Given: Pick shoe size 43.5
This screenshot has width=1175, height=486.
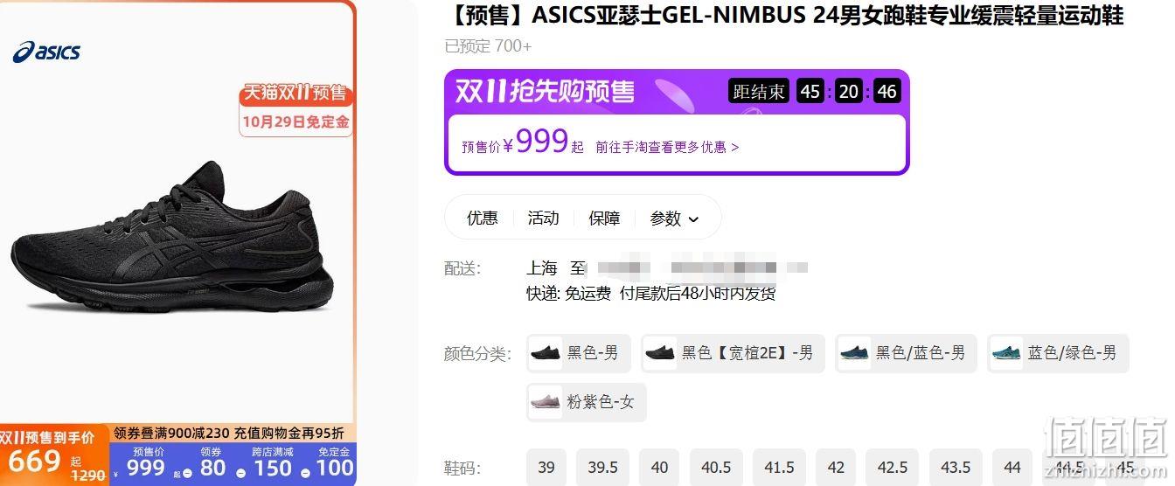Looking at the screenshot, I should [x=956, y=467].
